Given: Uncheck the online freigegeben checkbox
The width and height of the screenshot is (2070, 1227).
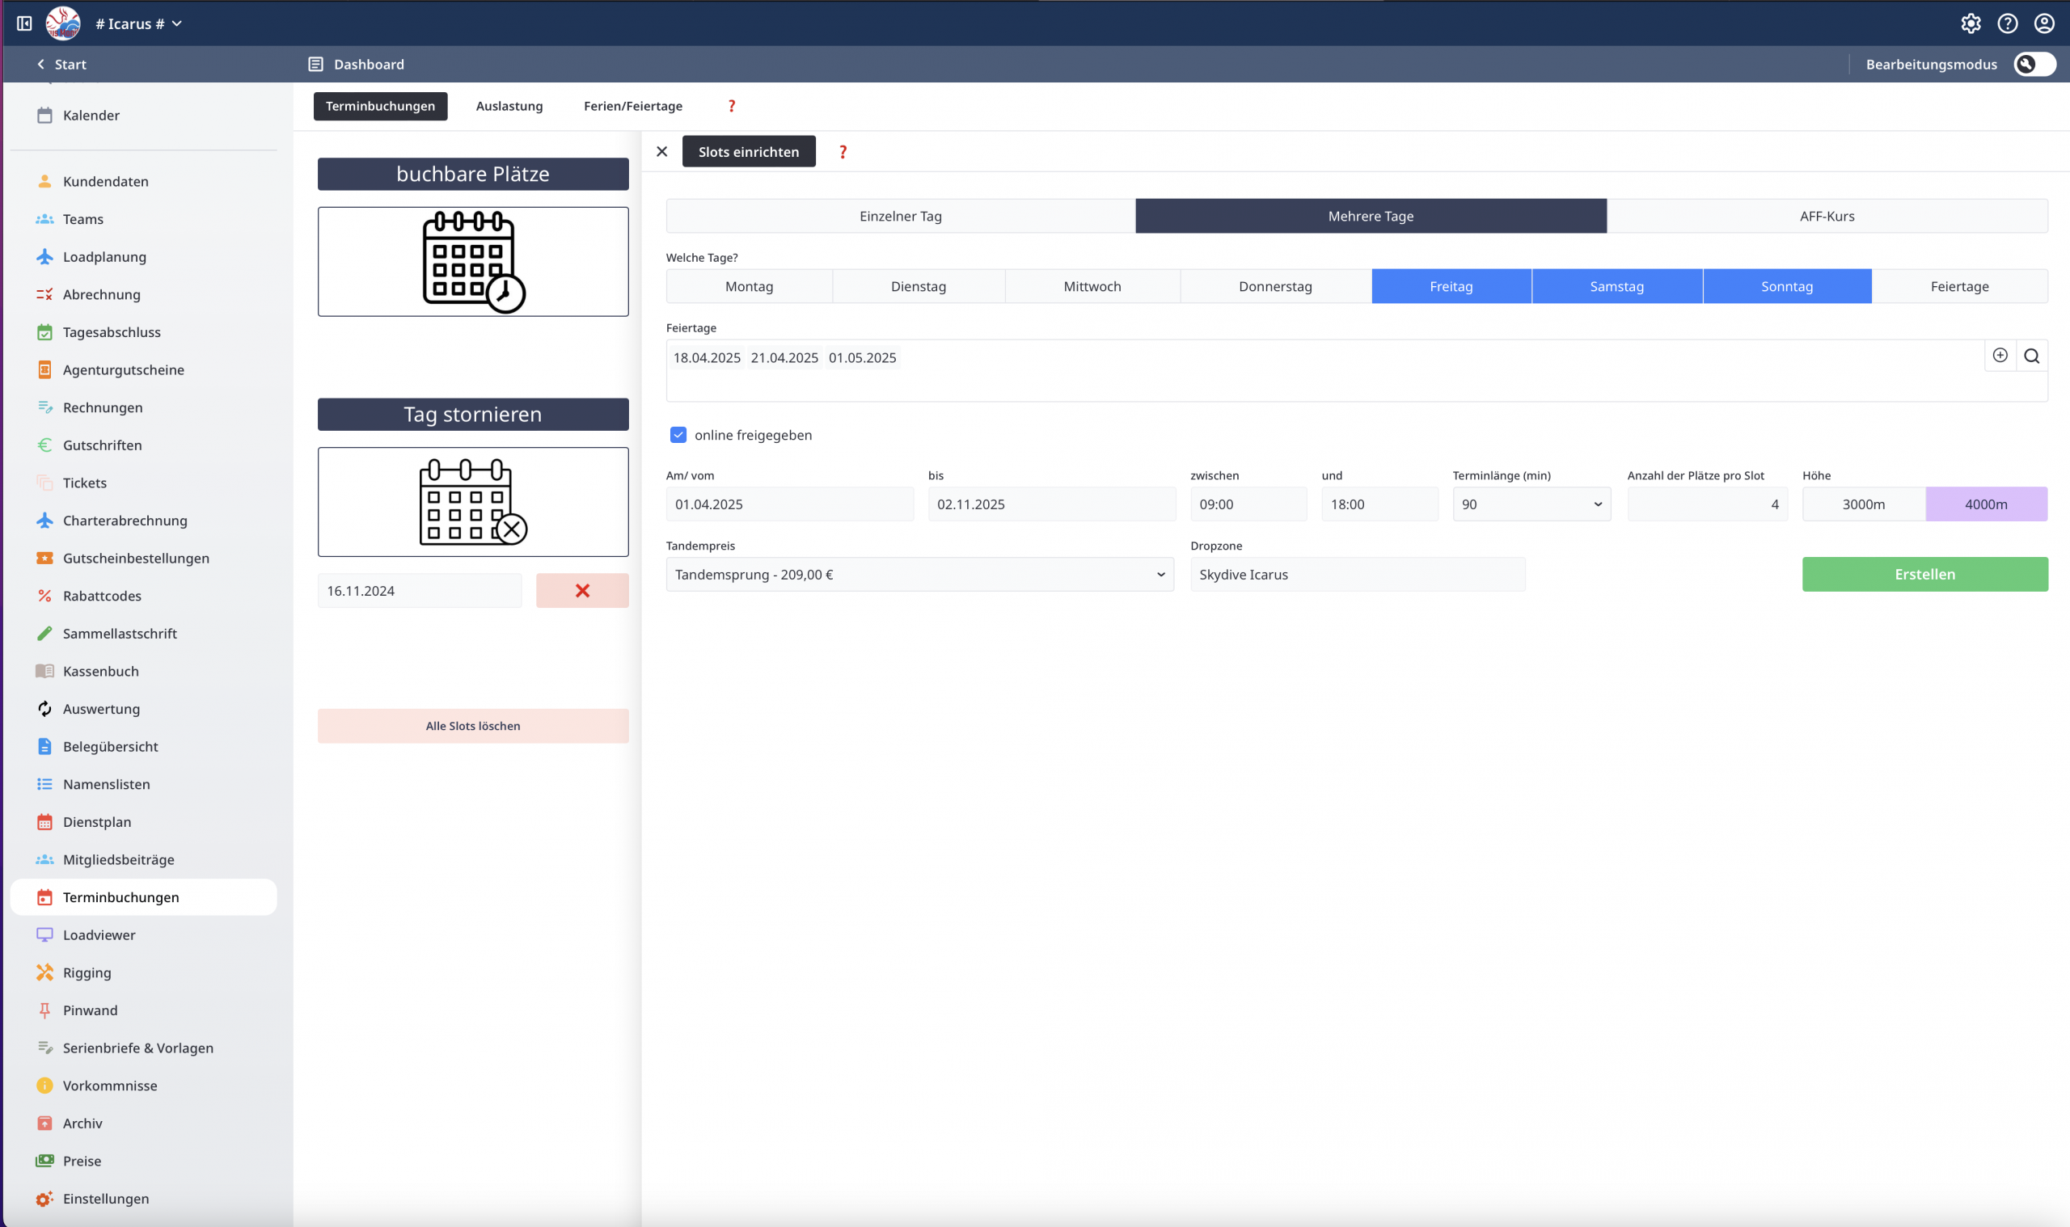Looking at the screenshot, I should [678, 435].
